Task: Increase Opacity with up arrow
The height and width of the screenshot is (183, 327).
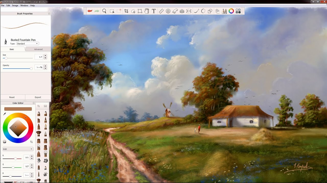Action: (45, 66)
